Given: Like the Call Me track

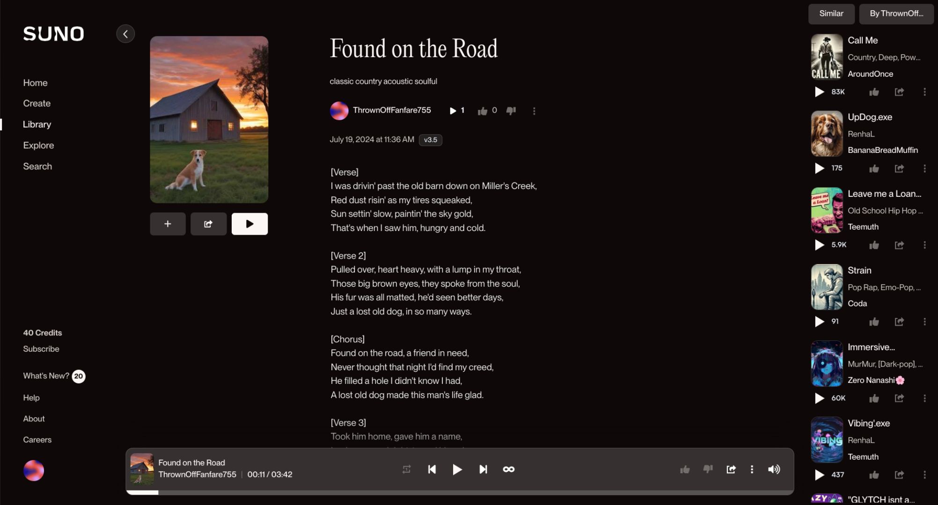Looking at the screenshot, I should tap(874, 92).
